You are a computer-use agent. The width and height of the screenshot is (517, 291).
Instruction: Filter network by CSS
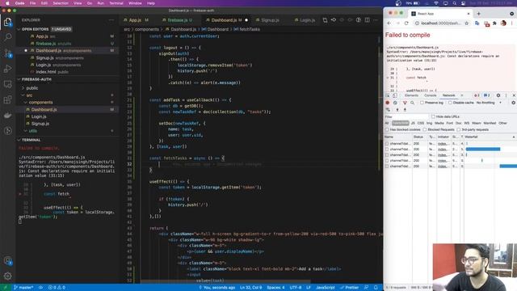pyautogui.click(x=421, y=123)
